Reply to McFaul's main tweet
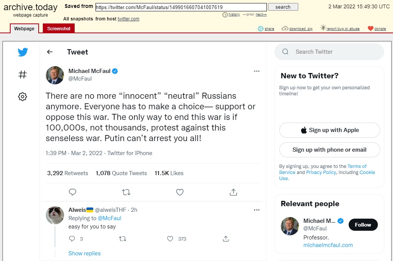The width and height of the screenshot is (393, 261). 73,192
